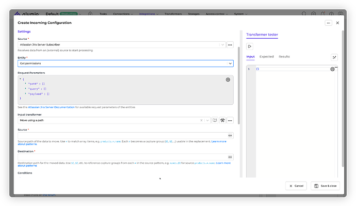
Task: Run the transformer test
Action: [x=250, y=46]
